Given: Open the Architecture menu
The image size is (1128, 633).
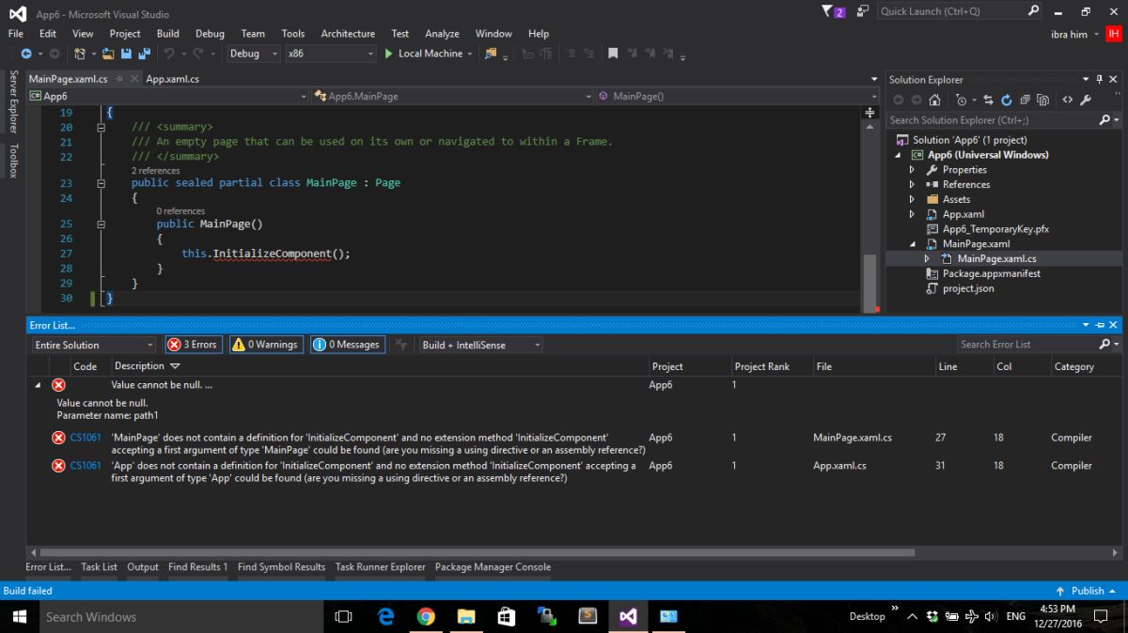Looking at the screenshot, I should [348, 33].
